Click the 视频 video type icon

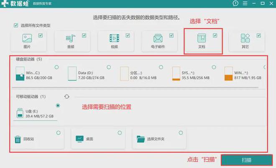coord(114,38)
